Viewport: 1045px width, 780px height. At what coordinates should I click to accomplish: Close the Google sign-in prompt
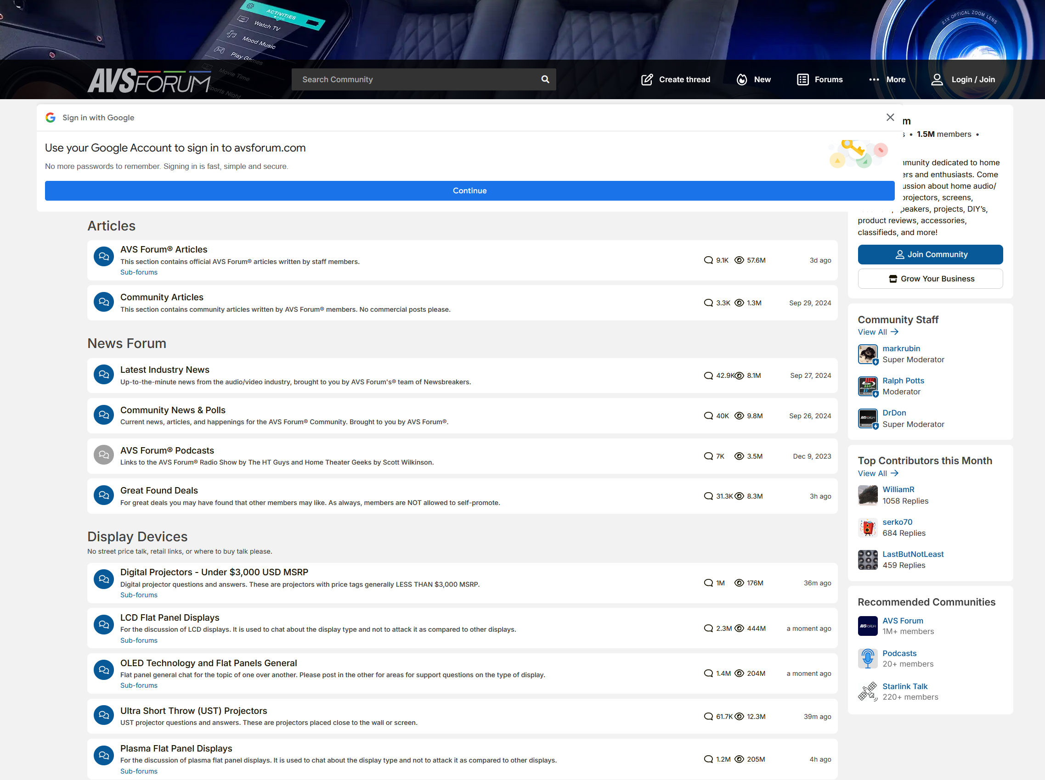[x=890, y=117]
